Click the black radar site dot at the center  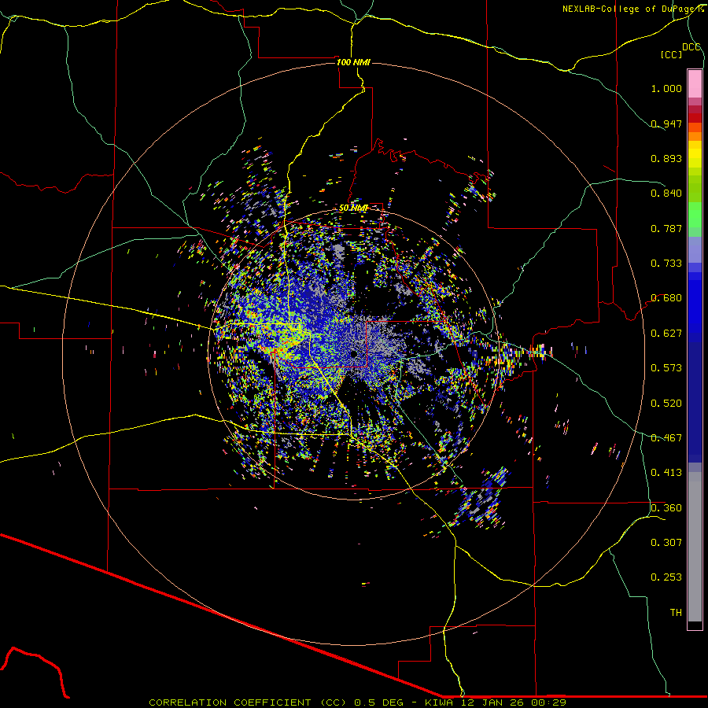(354, 354)
